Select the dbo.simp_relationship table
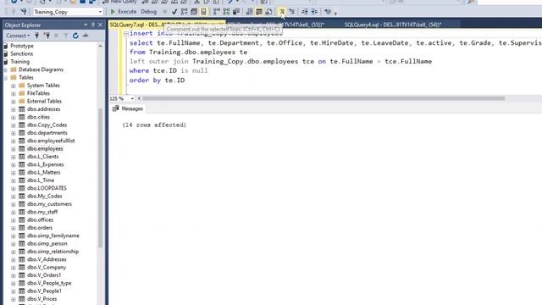 pos(53,252)
